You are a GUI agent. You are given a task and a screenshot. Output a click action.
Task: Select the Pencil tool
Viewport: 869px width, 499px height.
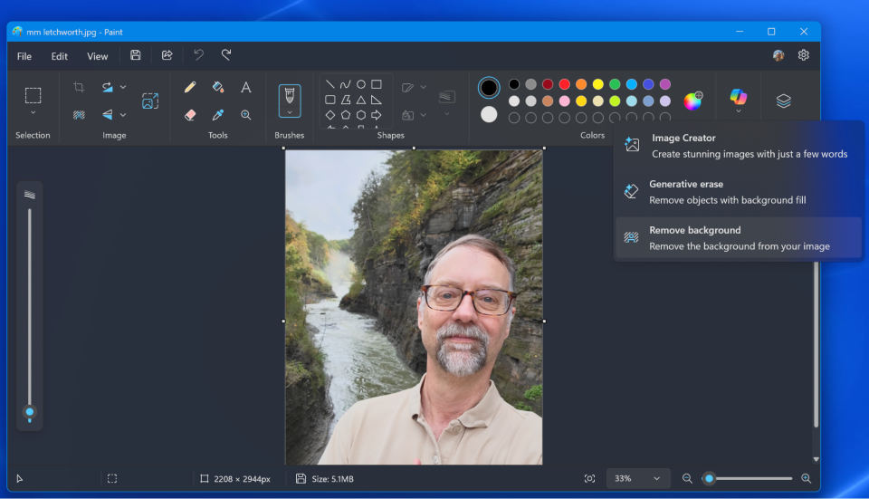click(190, 87)
